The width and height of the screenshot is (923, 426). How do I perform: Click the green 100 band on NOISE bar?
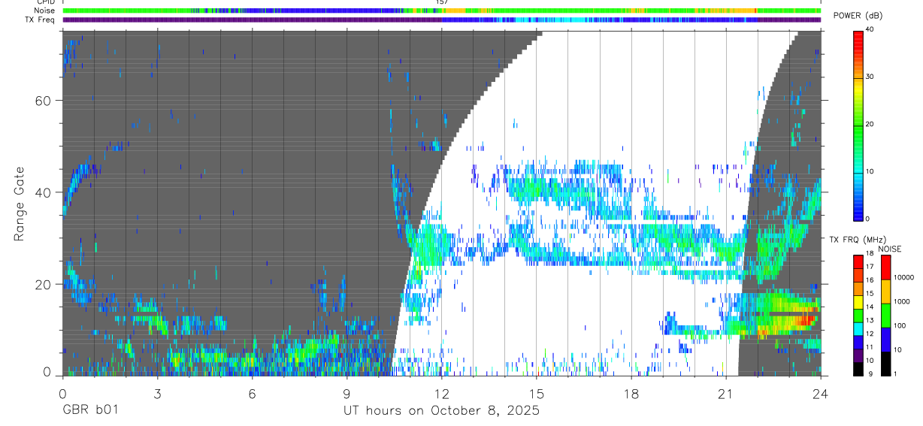coord(885,315)
